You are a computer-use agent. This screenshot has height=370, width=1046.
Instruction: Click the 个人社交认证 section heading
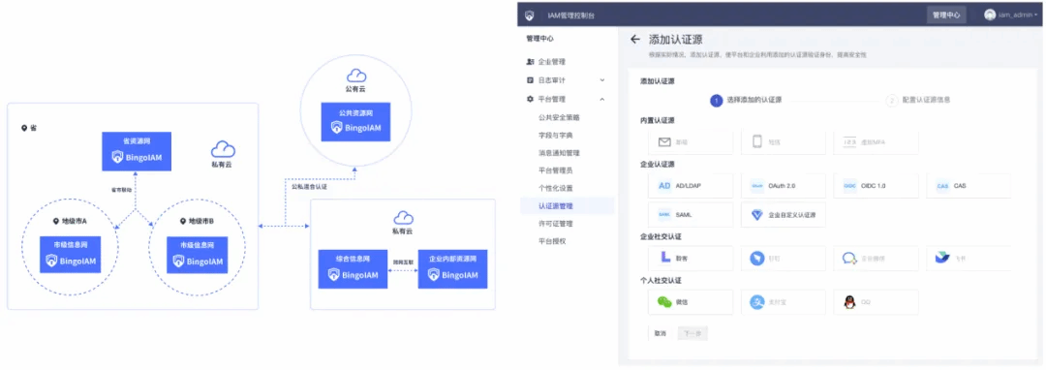click(x=661, y=280)
